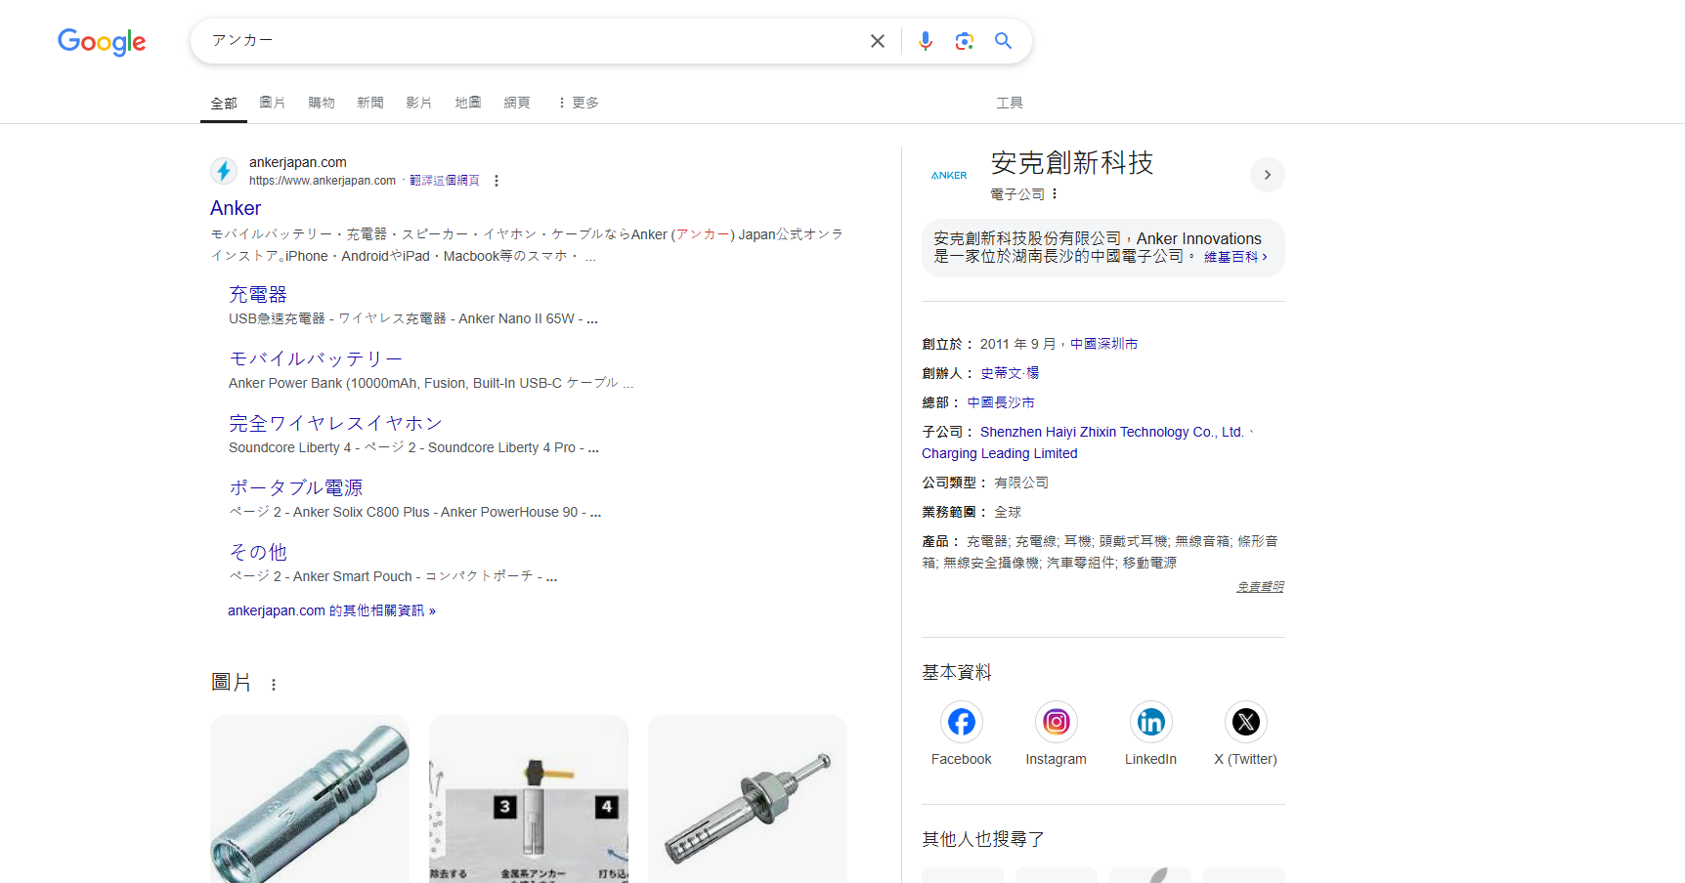
Task: Open the 充電器 sitelink
Action: click(258, 294)
